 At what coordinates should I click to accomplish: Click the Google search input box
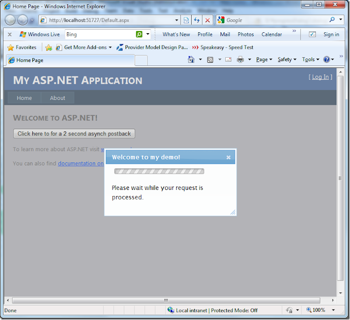pyautogui.click(x=276, y=20)
